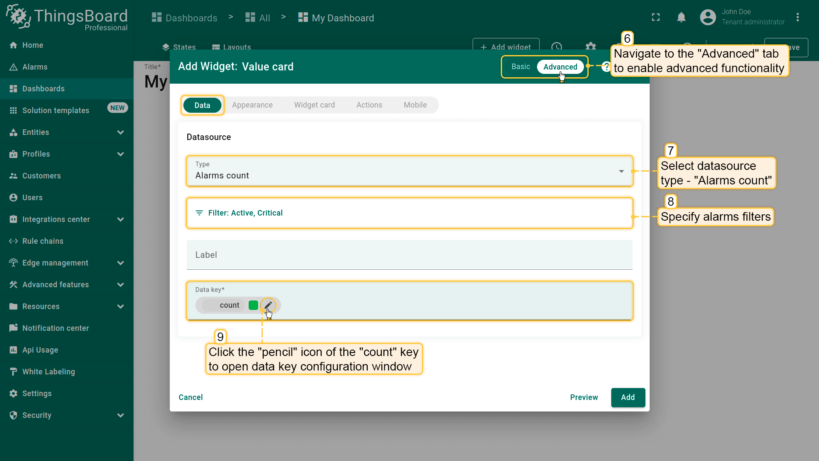Enter fullscreen mode icon
Viewport: 819px width, 461px height.
[656, 18]
